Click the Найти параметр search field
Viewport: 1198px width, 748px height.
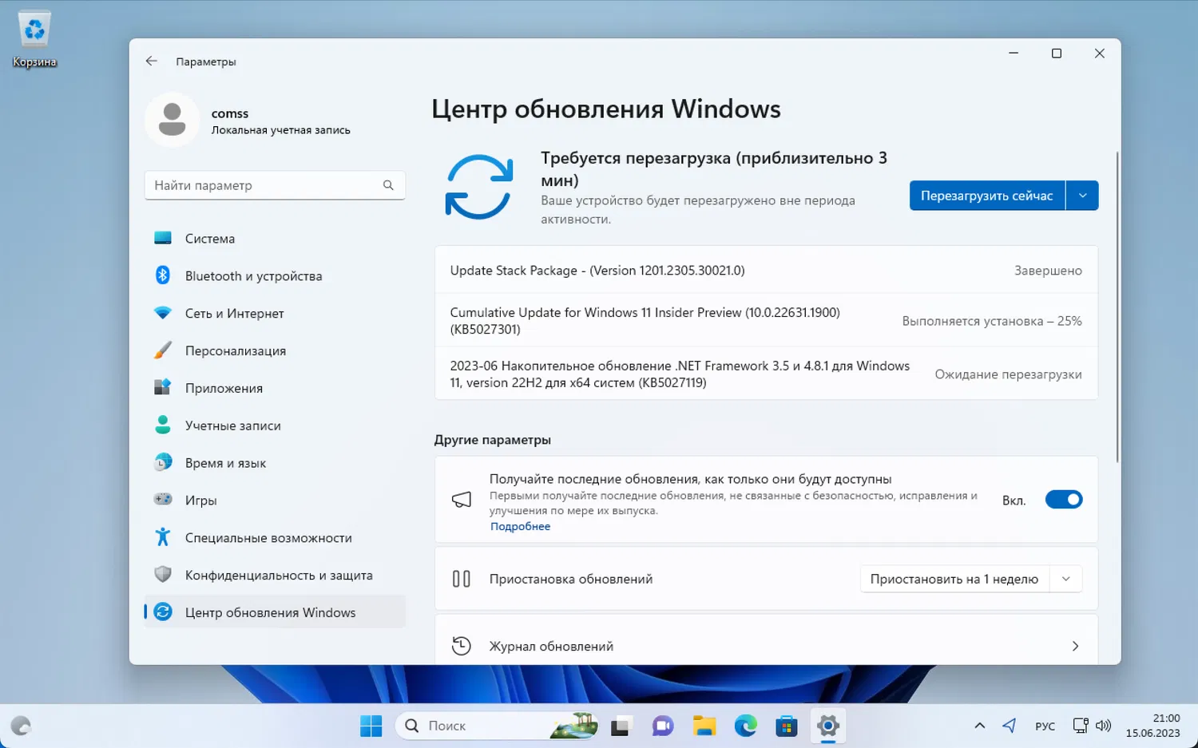275,185
